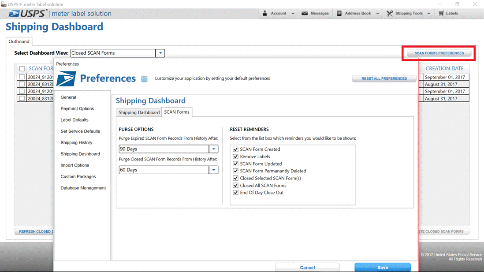
Task: Open the Select Dashboard View dropdown
Action: pyautogui.click(x=160, y=53)
